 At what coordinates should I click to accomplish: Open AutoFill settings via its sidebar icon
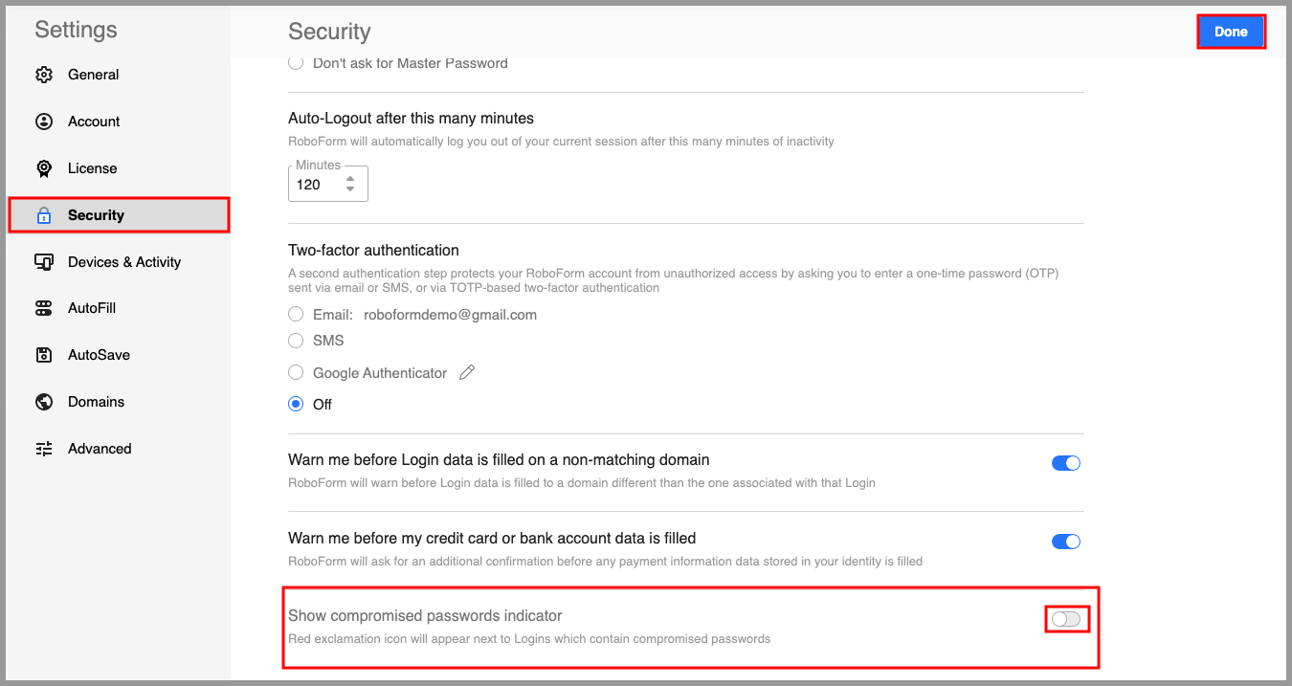44,308
